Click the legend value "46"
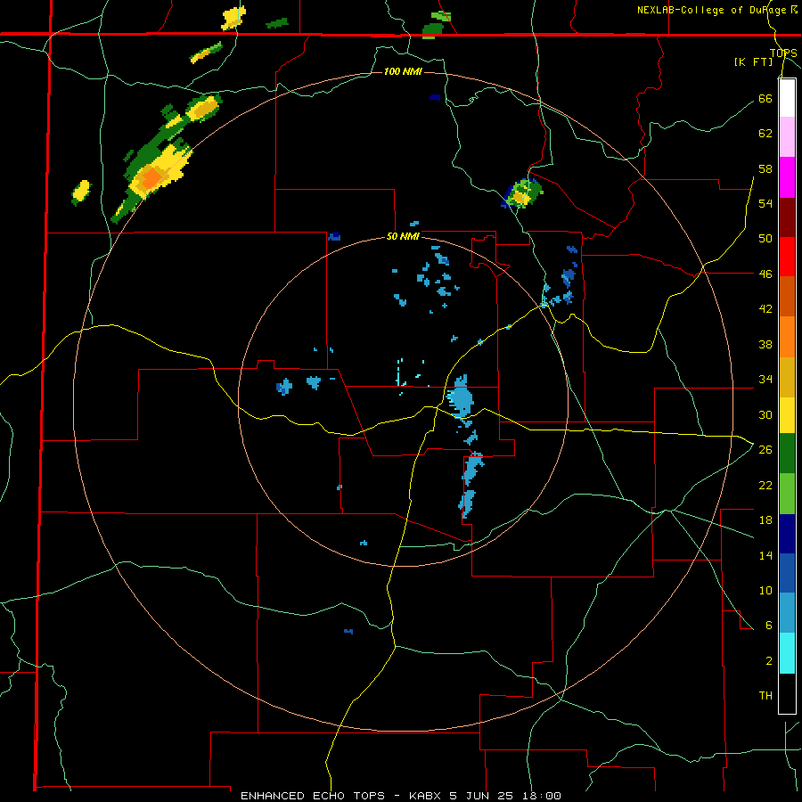802x802 pixels. pyautogui.click(x=765, y=274)
